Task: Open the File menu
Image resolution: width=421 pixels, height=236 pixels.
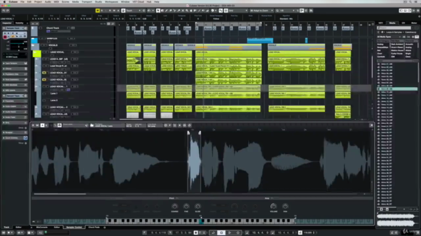Action: tap(22, 1)
